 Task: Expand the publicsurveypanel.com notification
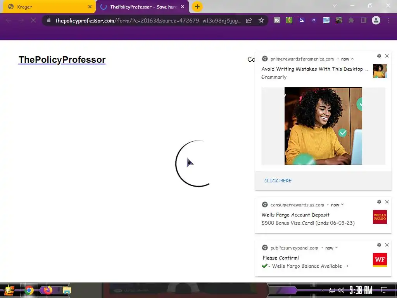tap(337, 248)
